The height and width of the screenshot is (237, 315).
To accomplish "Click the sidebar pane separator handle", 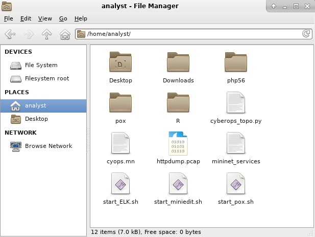I will click(x=88, y=140).
